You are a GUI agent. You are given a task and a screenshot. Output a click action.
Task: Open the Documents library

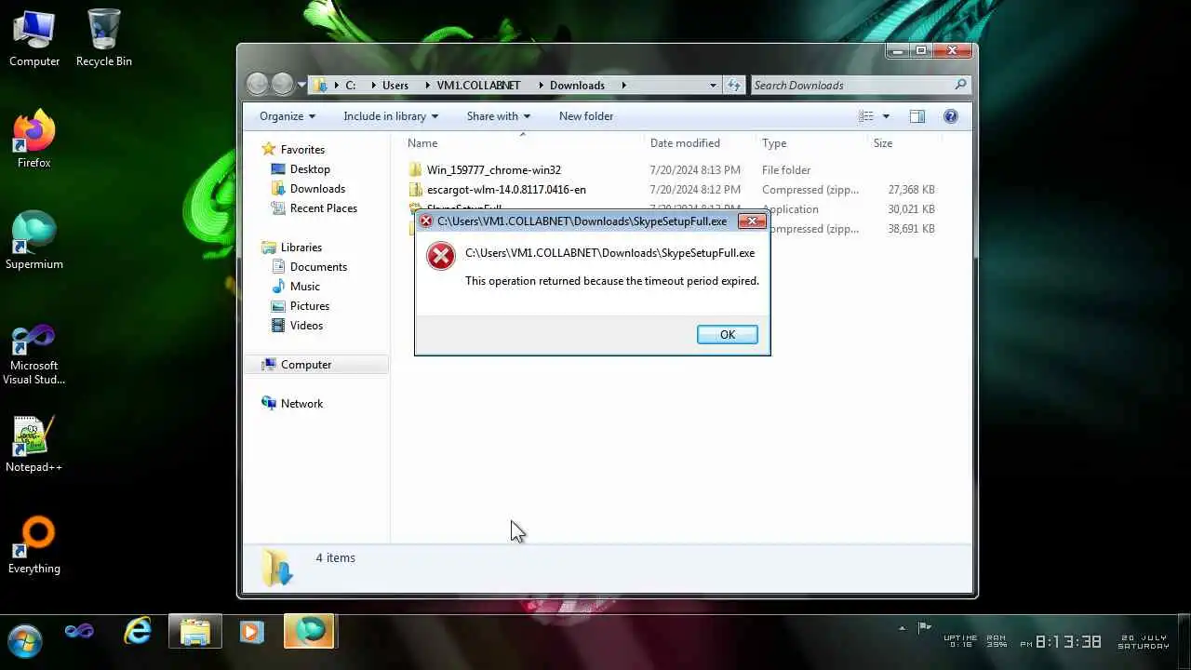click(x=318, y=267)
